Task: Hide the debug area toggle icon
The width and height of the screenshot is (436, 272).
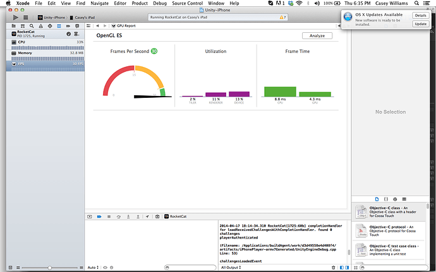Action: (x=90, y=216)
